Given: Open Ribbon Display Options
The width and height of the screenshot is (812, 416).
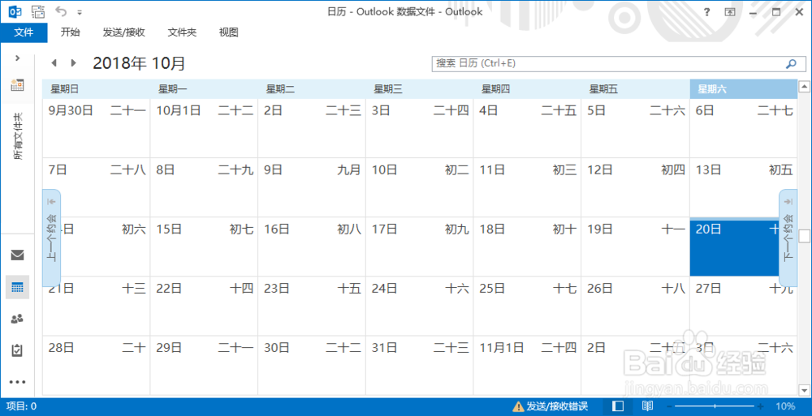Looking at the screenshot, I should click(x=730, y=12).
